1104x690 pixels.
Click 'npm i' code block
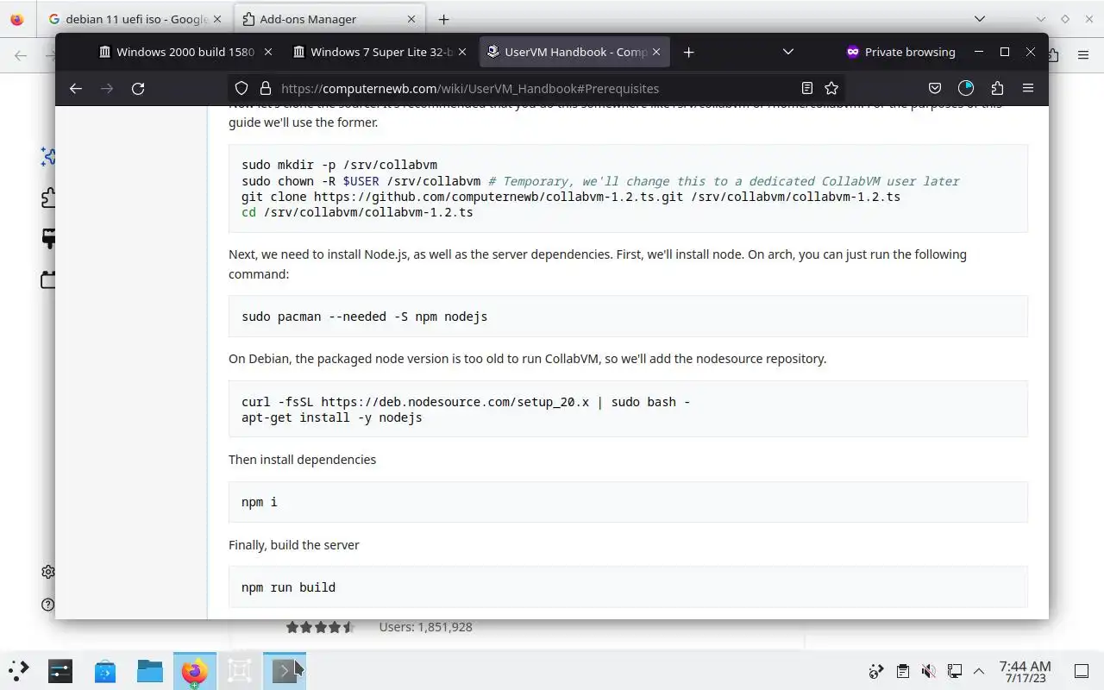[628, 502]
